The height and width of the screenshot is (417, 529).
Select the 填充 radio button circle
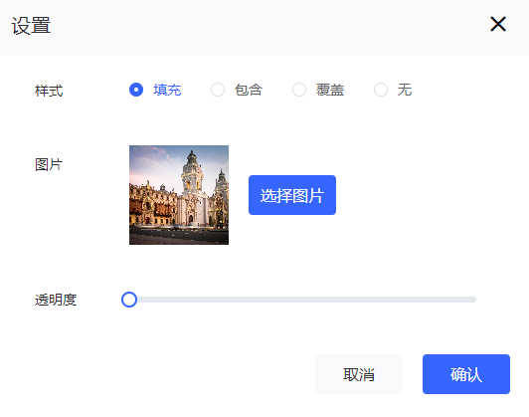tap(136, 90)
